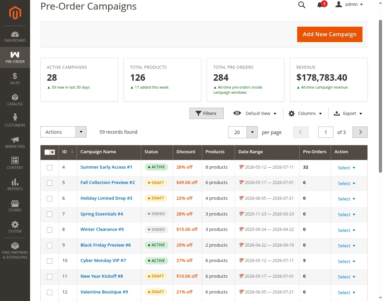
Task: Open the Dashboard sidebar section
Action: coord(15,37)
